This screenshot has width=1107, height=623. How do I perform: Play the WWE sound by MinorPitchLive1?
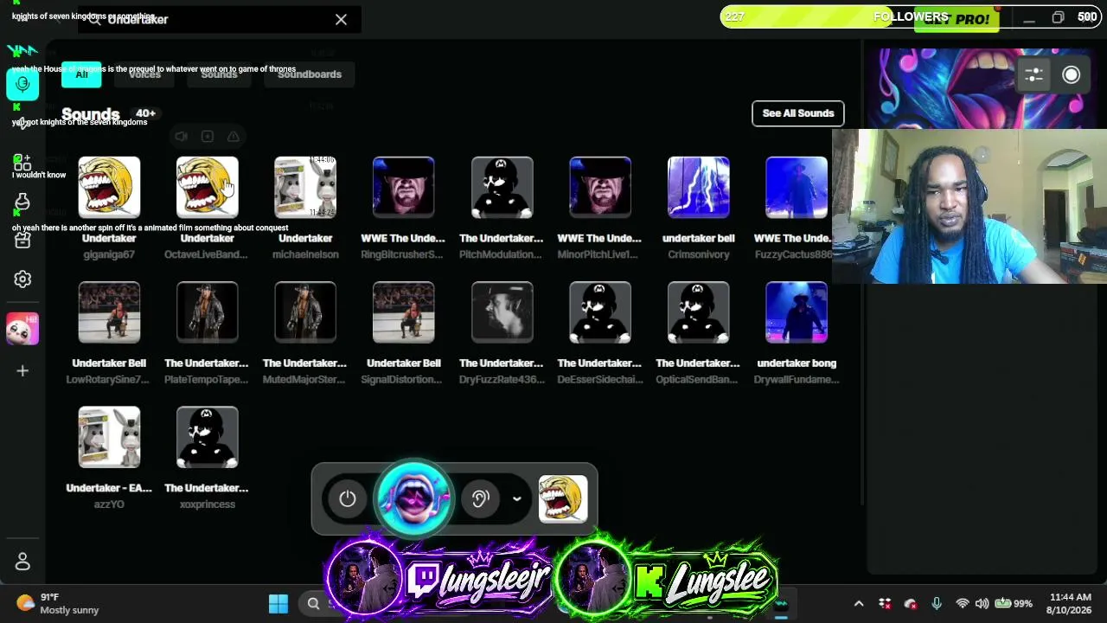600,188
